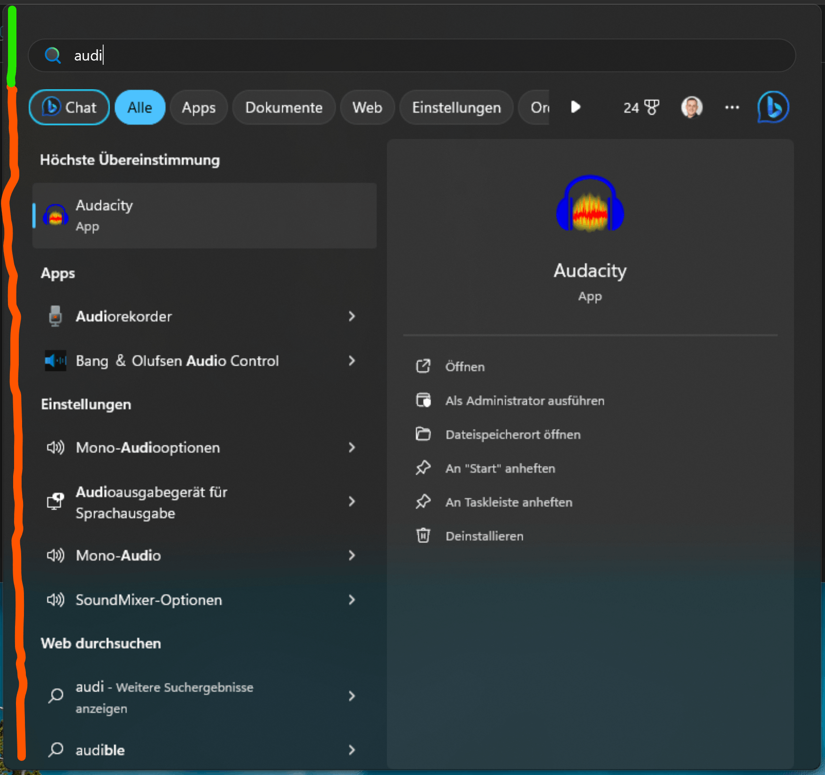
Task: Click the Audiorekorder microphone icon
Action: coord(55,316)
